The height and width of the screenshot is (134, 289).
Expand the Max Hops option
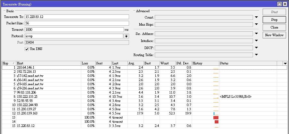(x=256, y=24)
